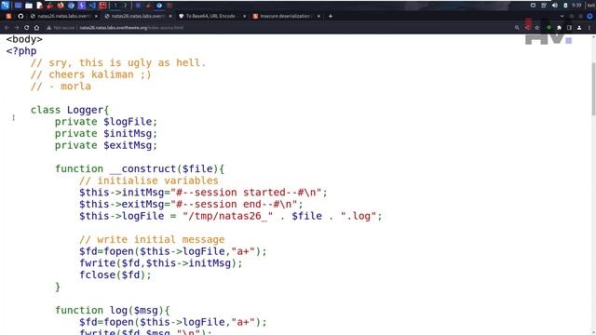The image size is (596, 335).
Task: Switch to workspace 1
Action: [x=115, y=6]
